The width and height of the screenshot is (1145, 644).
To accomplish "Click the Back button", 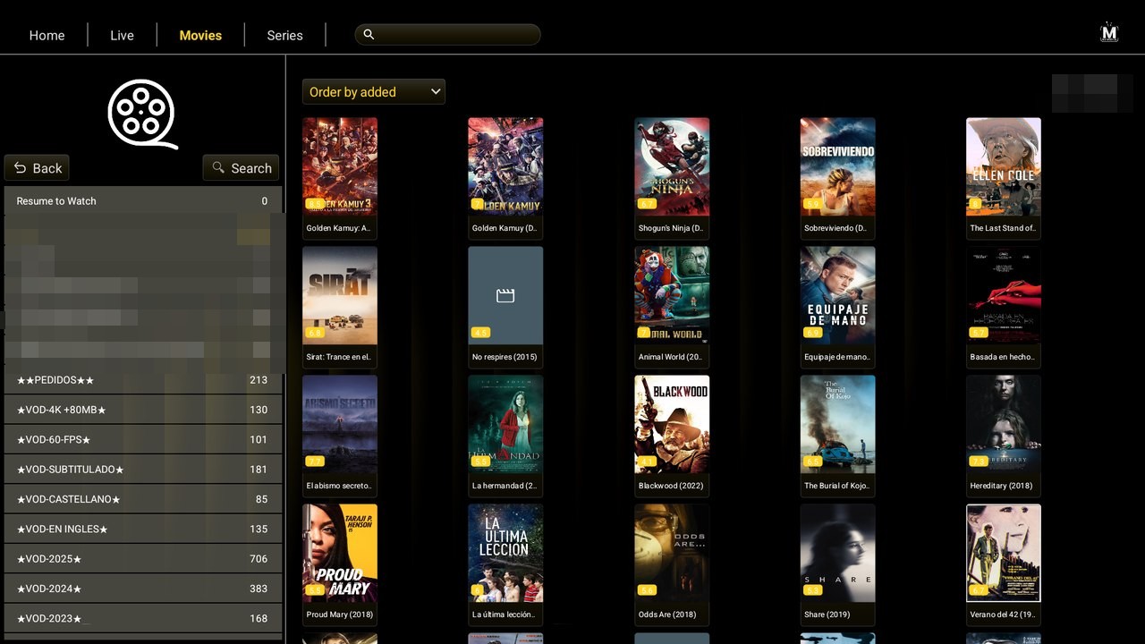I will click(37, 168).
